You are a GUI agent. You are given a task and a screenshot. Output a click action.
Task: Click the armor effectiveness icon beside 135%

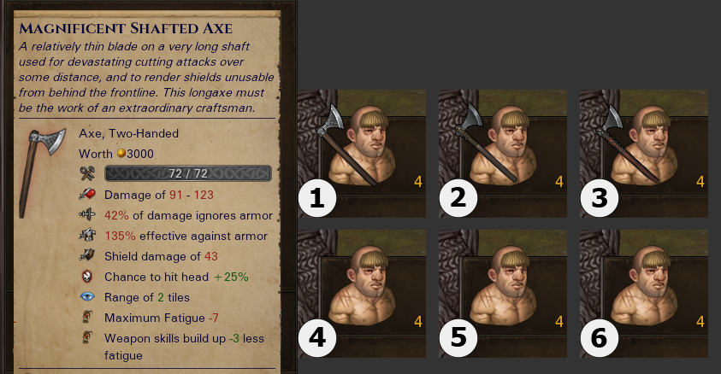tap(87, 236)
